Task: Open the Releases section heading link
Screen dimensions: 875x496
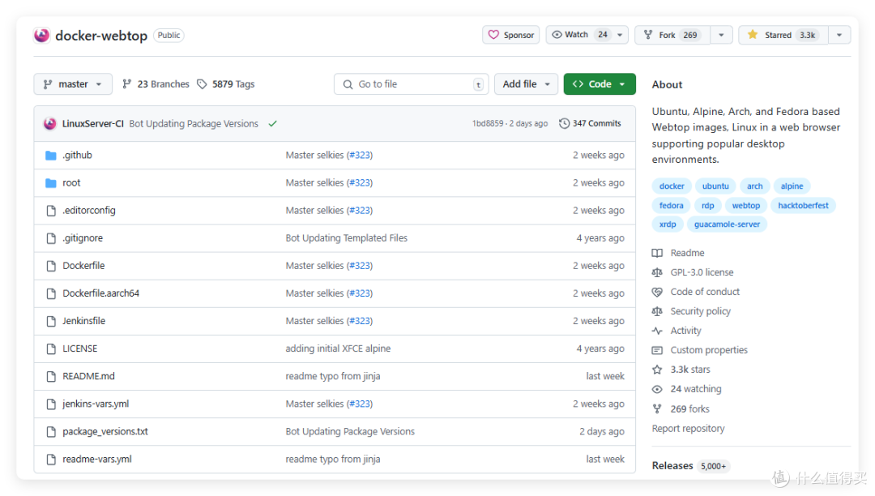Action: point(672,466)
